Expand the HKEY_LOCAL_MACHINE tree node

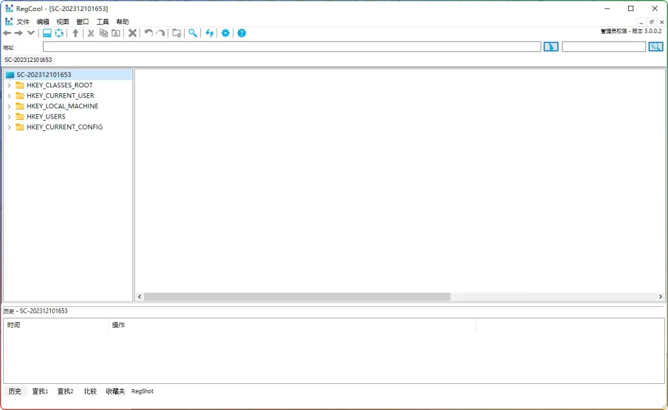[9, 106]
